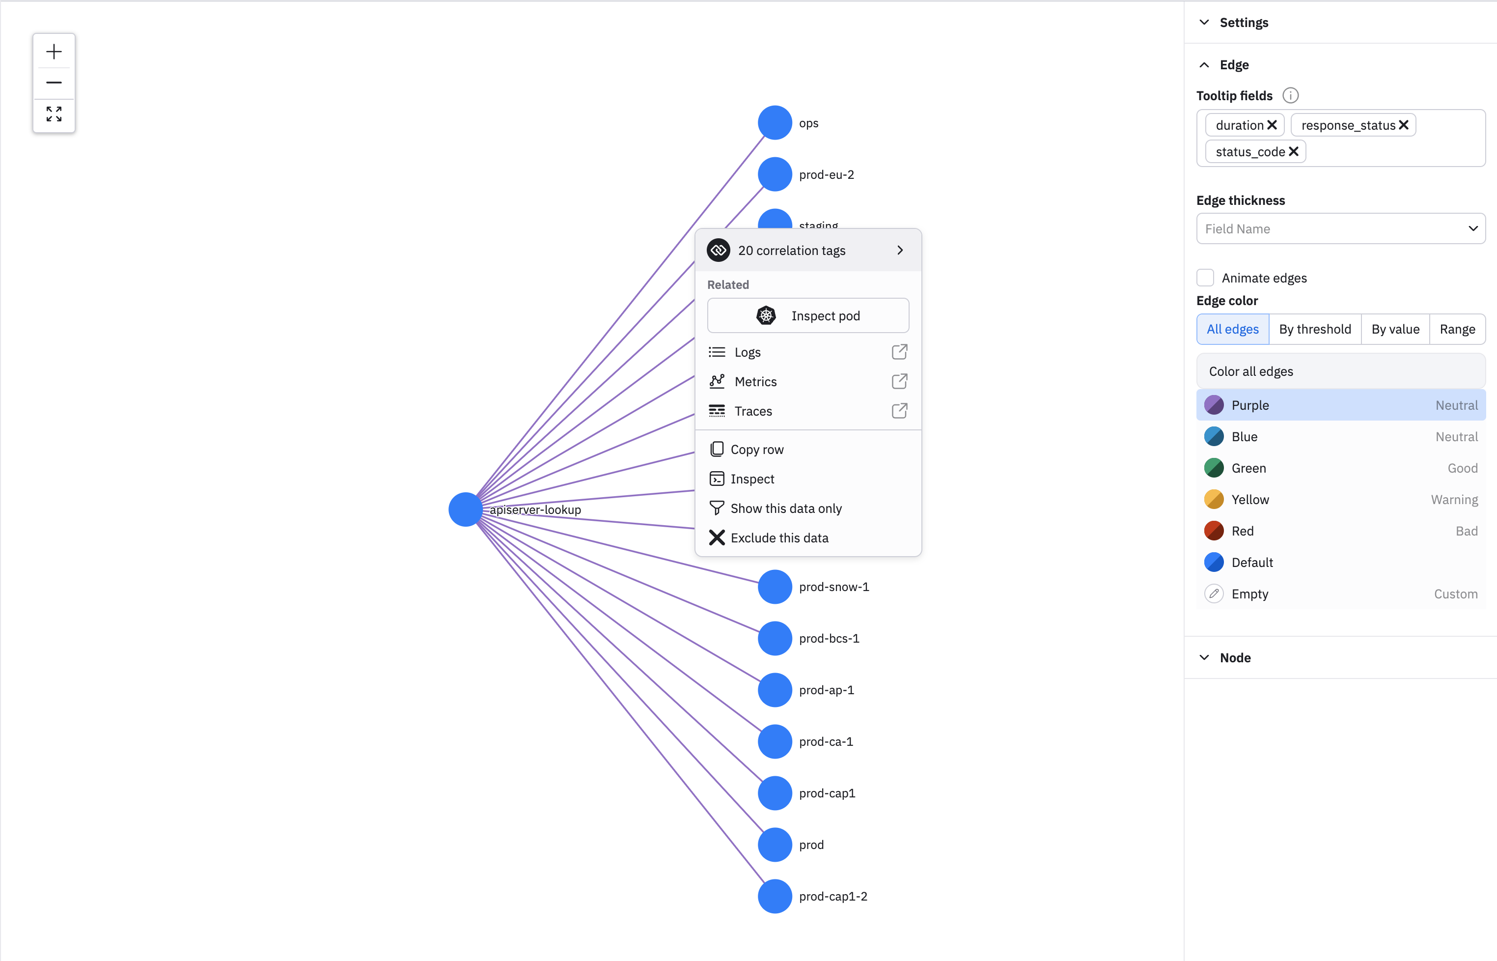
Task: Enable the Animate edges checkbox
Action: pos(1205,278)
